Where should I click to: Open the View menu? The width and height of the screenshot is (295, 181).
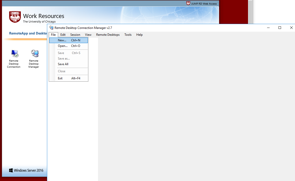(x=88, y=35)
